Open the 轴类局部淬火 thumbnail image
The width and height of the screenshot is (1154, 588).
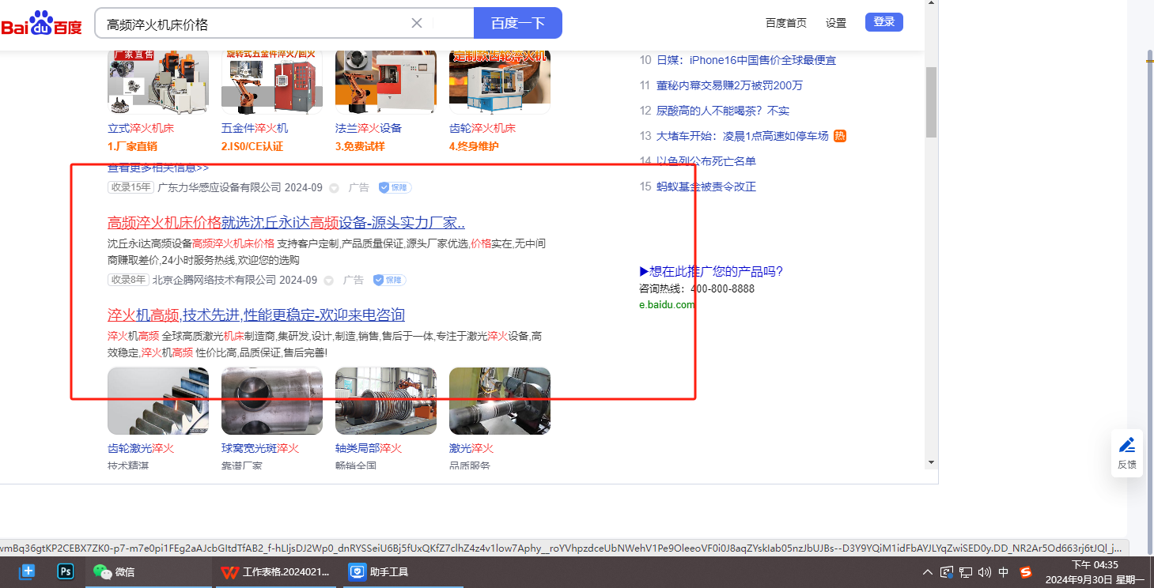coord(386,401)
